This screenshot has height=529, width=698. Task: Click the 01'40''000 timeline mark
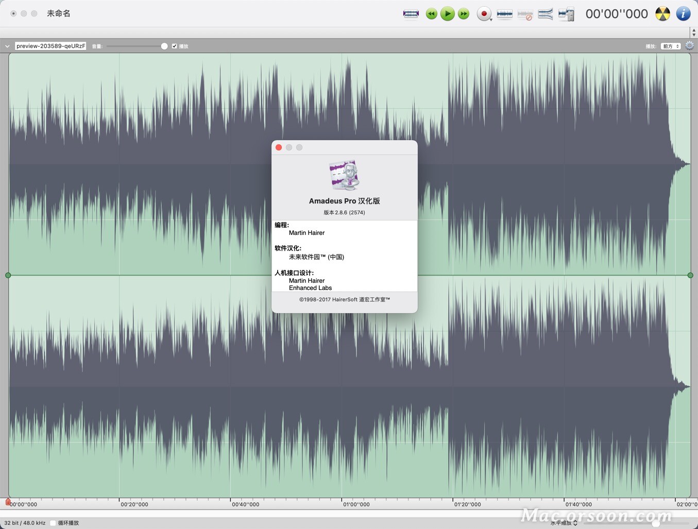click(x=578, y=504)
